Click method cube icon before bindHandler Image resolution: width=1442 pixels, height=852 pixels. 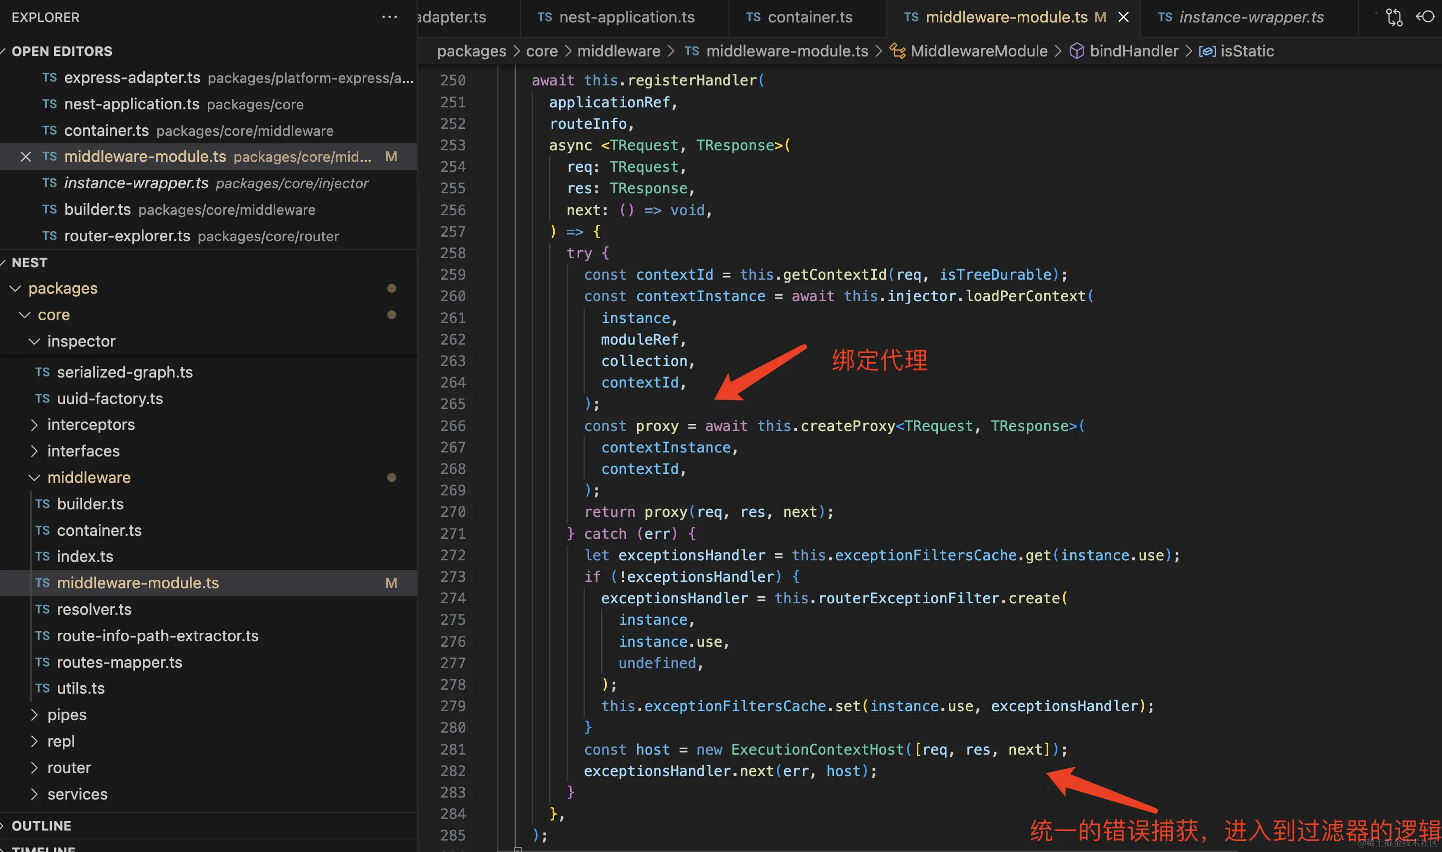click(1077, 51)
